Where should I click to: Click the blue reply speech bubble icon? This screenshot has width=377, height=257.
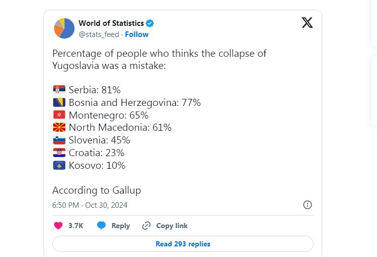coord(101,226)
